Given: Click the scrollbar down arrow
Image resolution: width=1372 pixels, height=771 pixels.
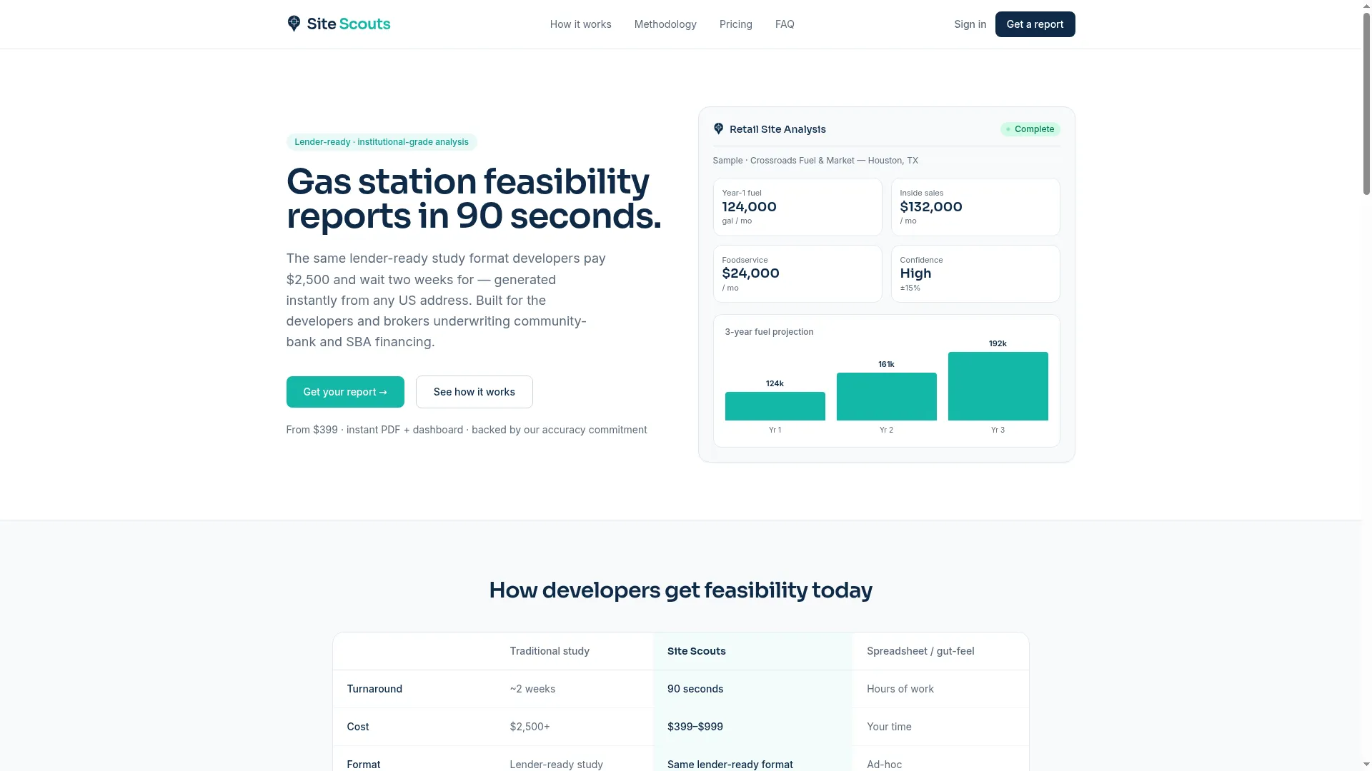Looking at the screenshot, I should tap(1366, 765).
